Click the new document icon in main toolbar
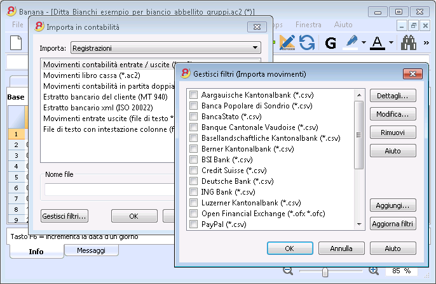 pyautogui.click(x=16, y=43)
